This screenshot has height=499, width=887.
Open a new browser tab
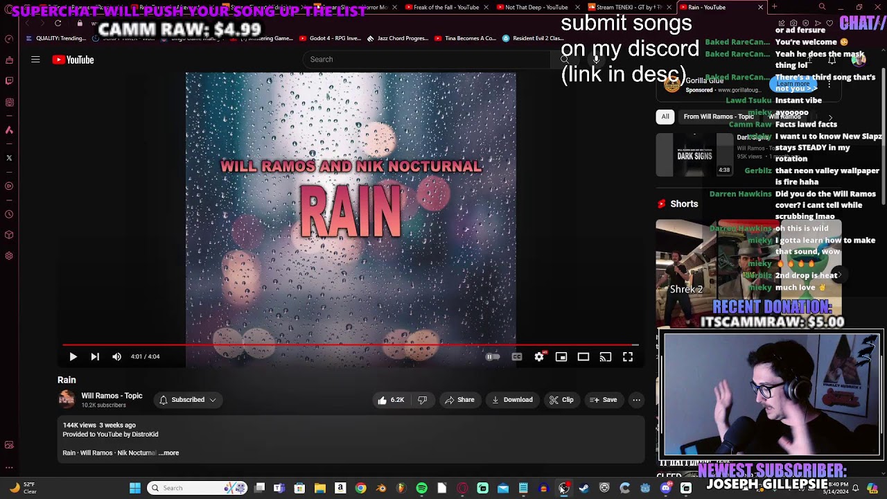pos(774,7)
